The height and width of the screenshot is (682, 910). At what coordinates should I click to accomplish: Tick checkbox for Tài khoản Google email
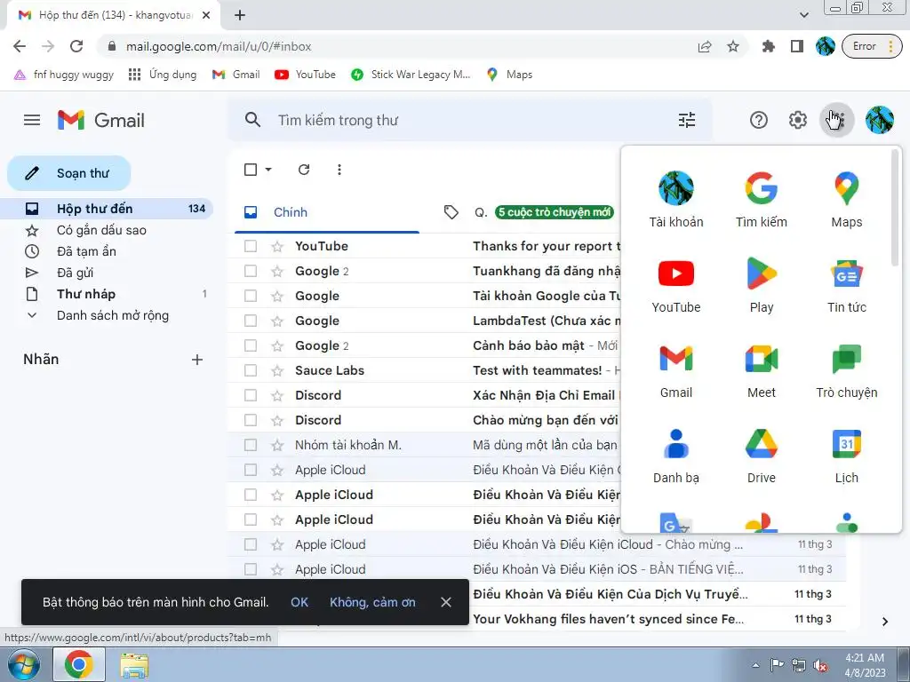[x=251, y=296]
